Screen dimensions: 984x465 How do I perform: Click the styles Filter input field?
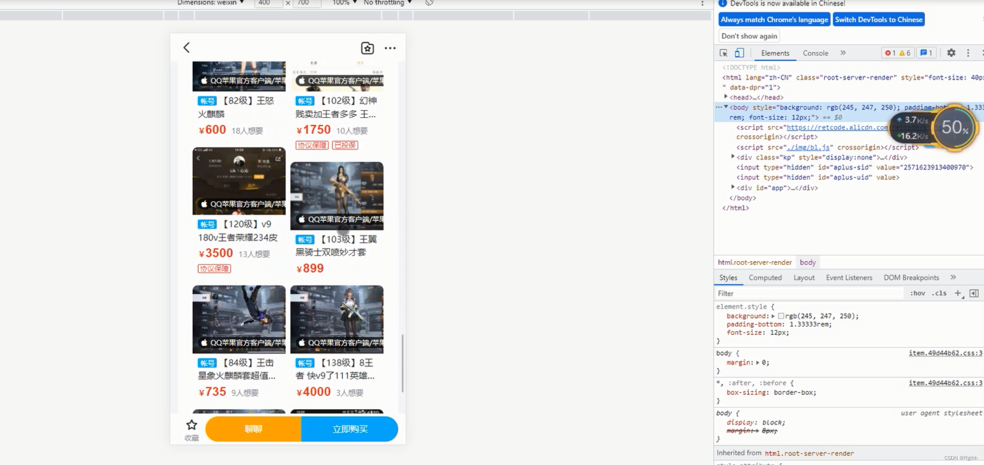(808, 293)
